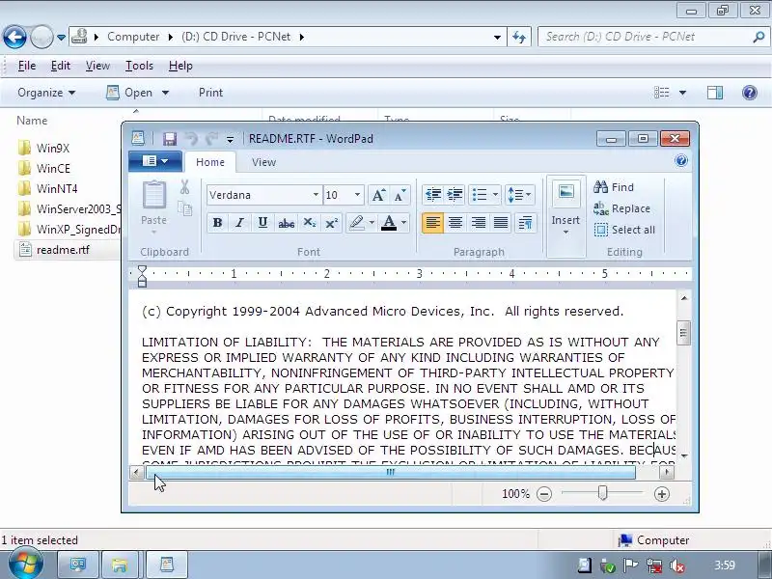Click Open button in Explorer toolbar
Viewport: 772px width, 579px height.
(129, 93)
